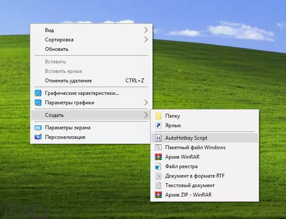Open Персонализация settings
The image size is (286, 219).
tap(90, 137)
